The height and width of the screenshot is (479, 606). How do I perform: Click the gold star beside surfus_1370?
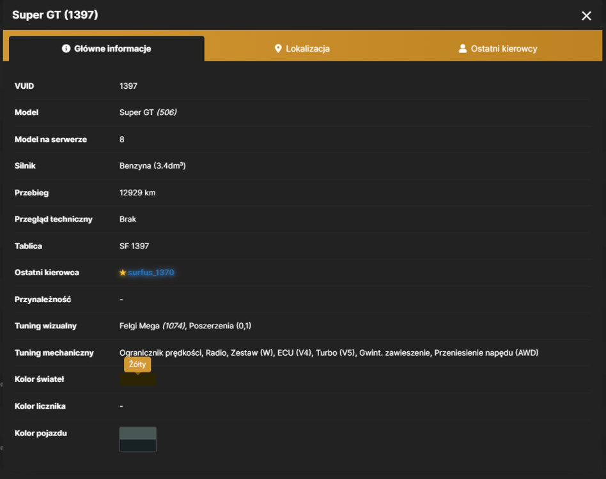tap(123, 273)
